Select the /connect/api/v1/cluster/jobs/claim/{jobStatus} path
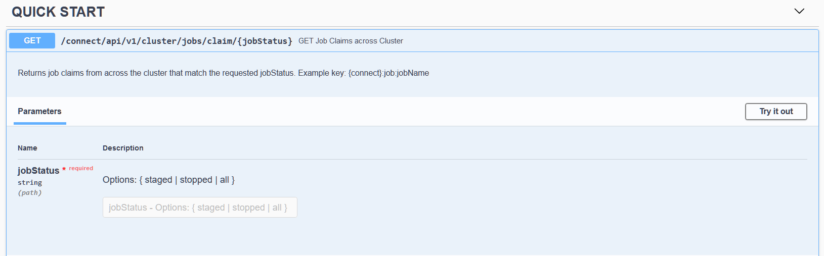 (x=177, y=41)
